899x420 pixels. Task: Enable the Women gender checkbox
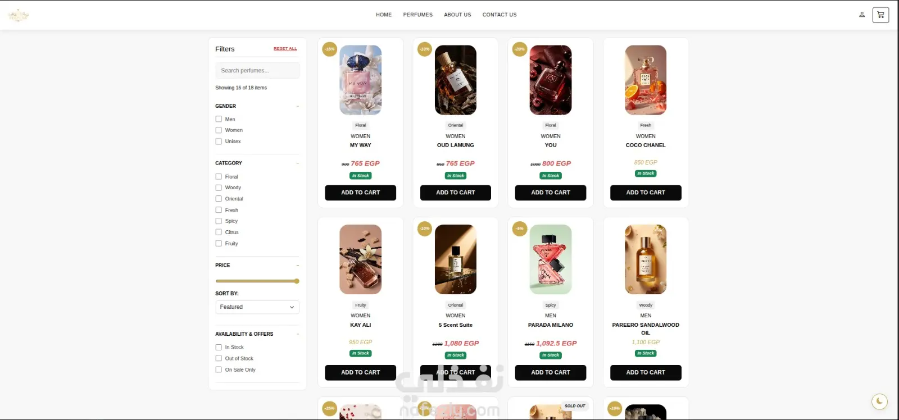coord(219,130)
